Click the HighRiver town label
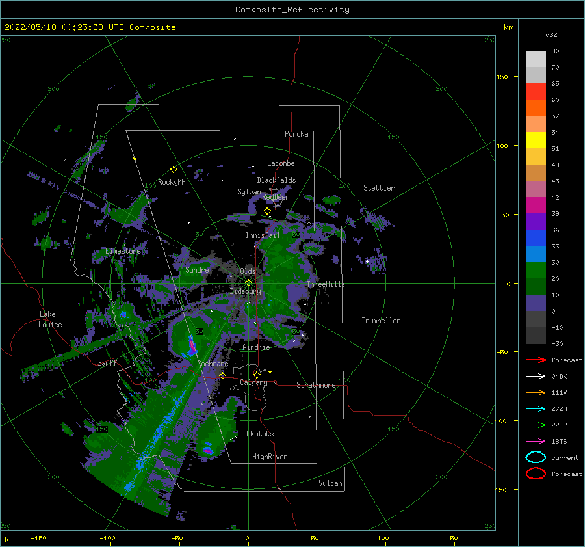The image size is (585, 547). [x=270, y=457]
